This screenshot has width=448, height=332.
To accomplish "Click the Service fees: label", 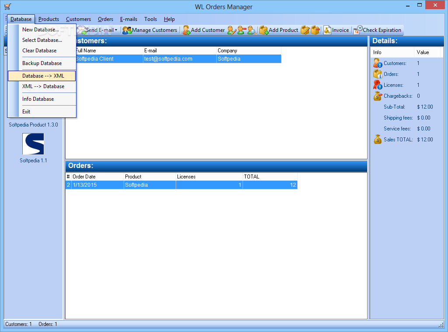I will tap(397, 129).
